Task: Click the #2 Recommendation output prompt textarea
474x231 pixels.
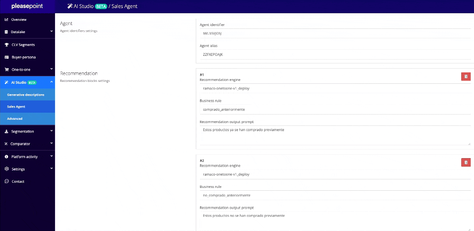Action: point(335,221)
